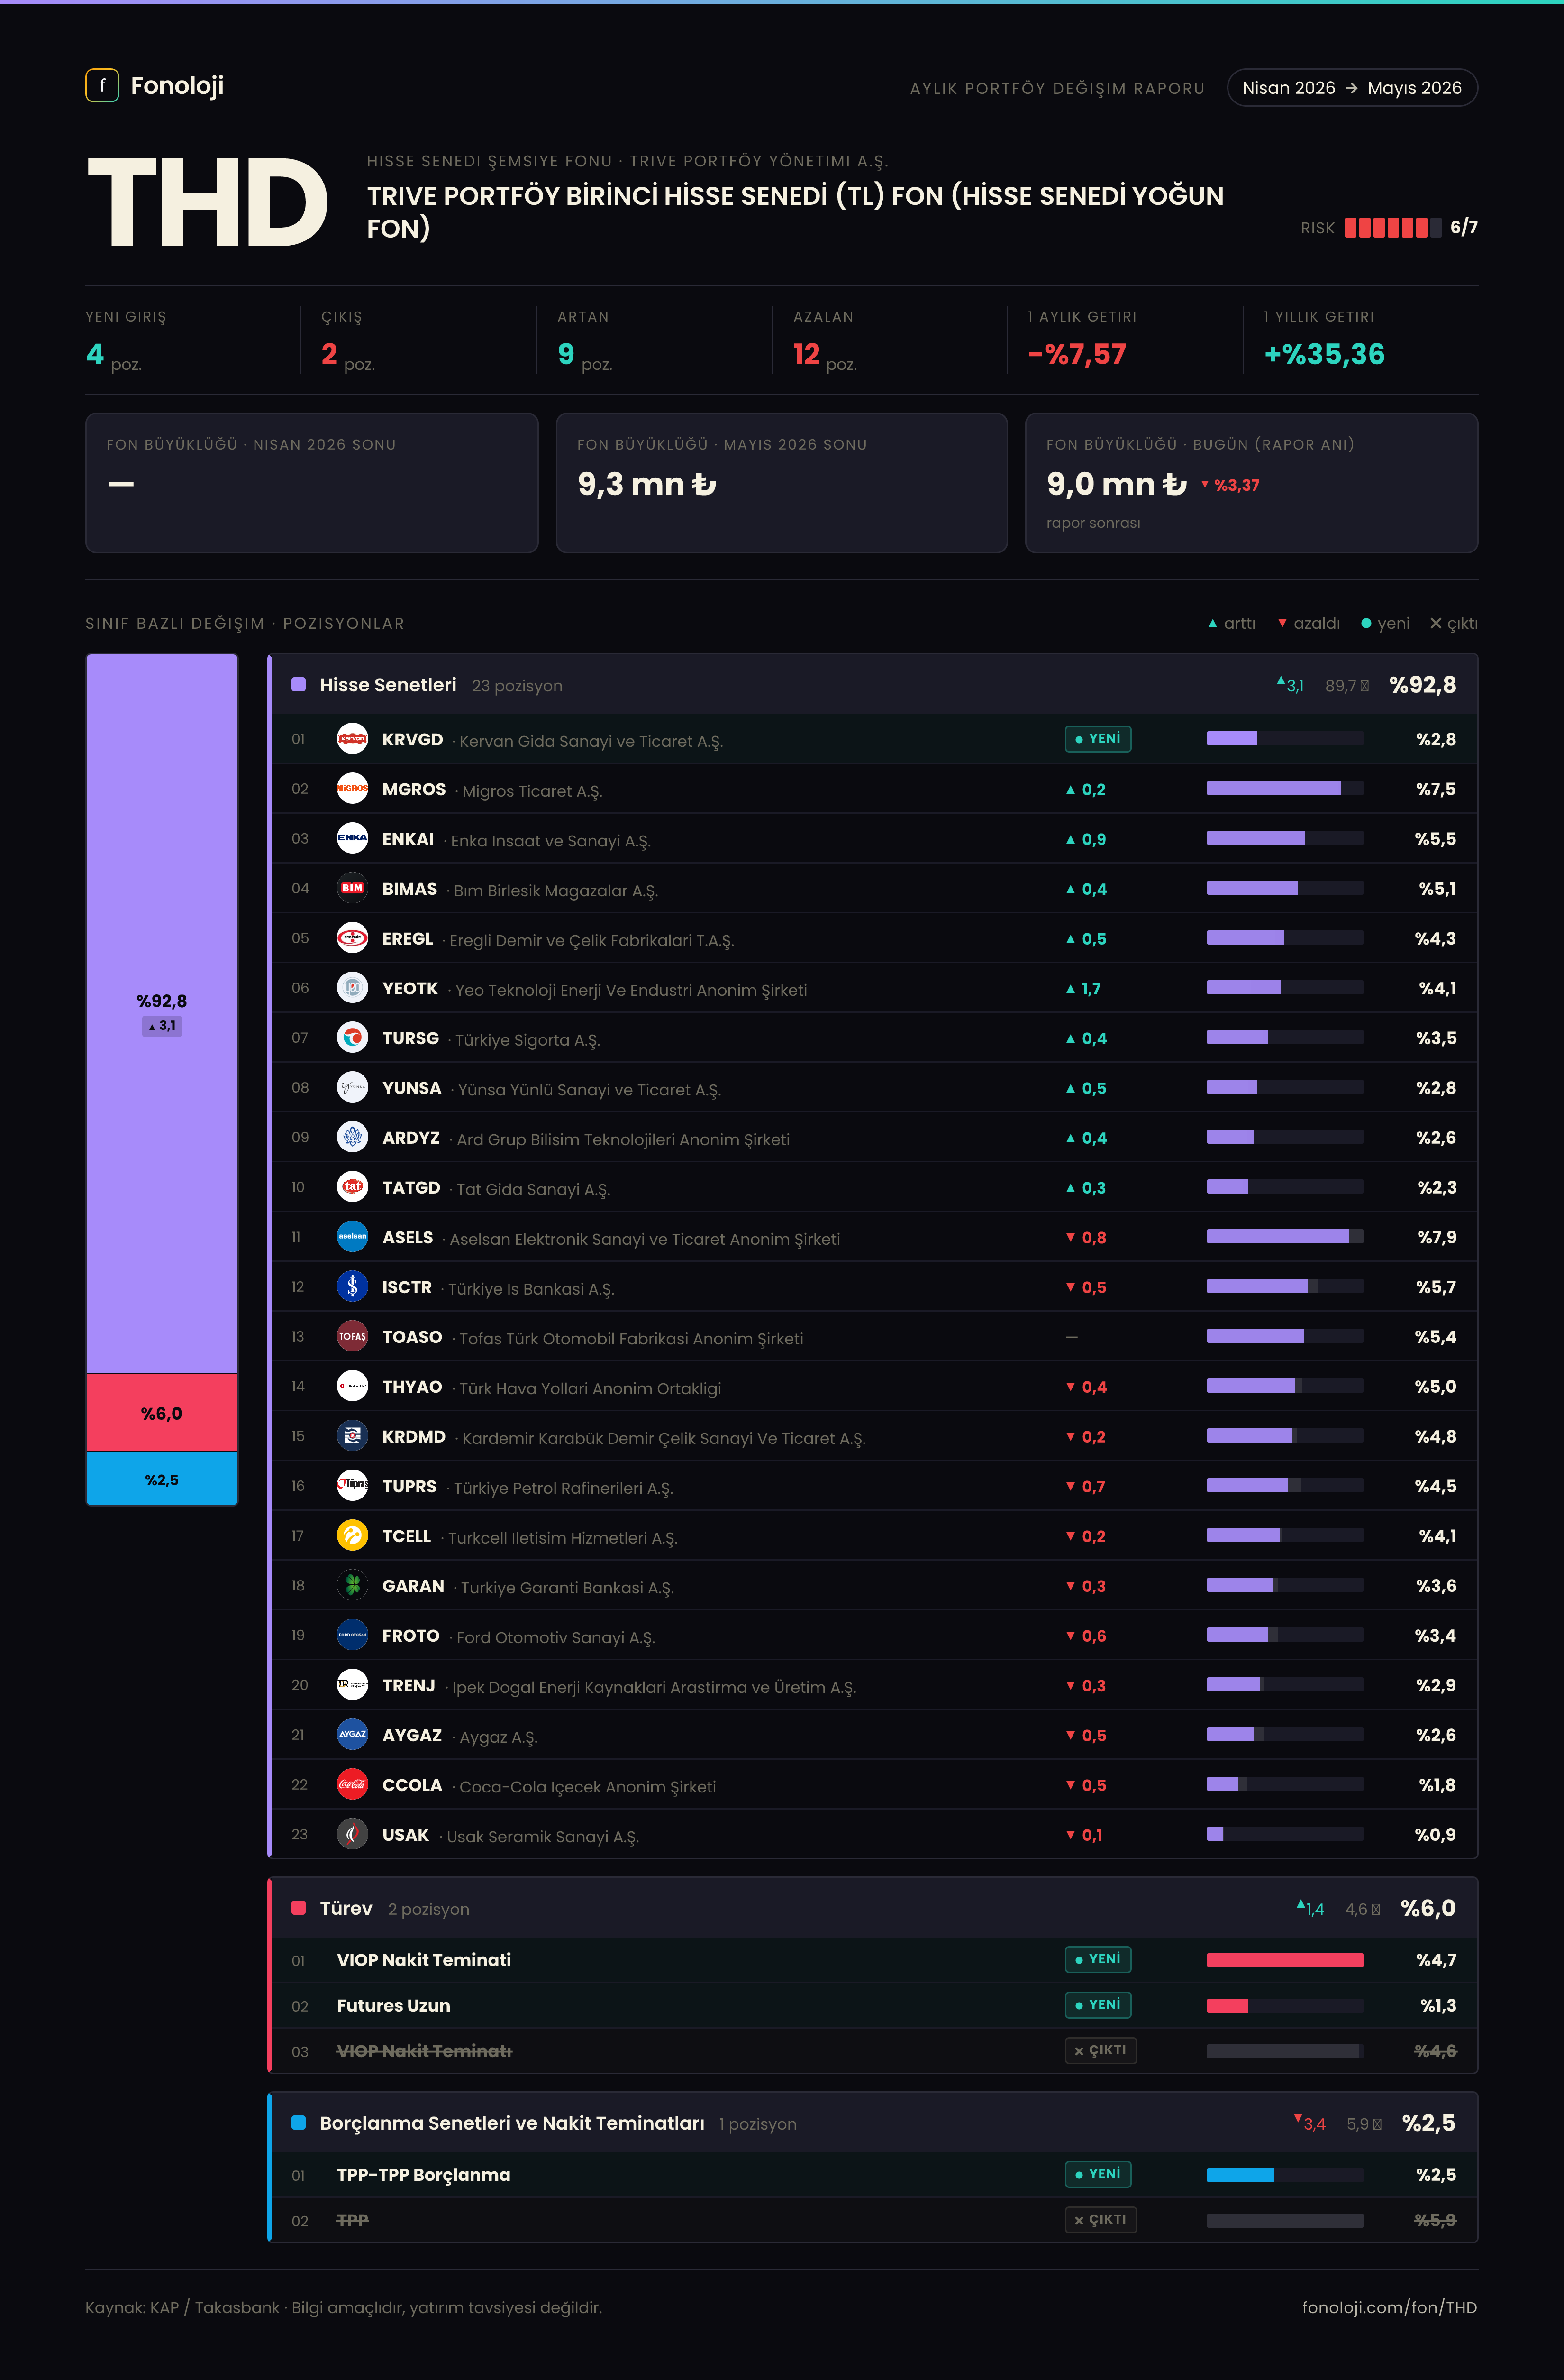
Task: Click the current fund size 9,0 mn ₺
Action: [x=1116, y=485]
